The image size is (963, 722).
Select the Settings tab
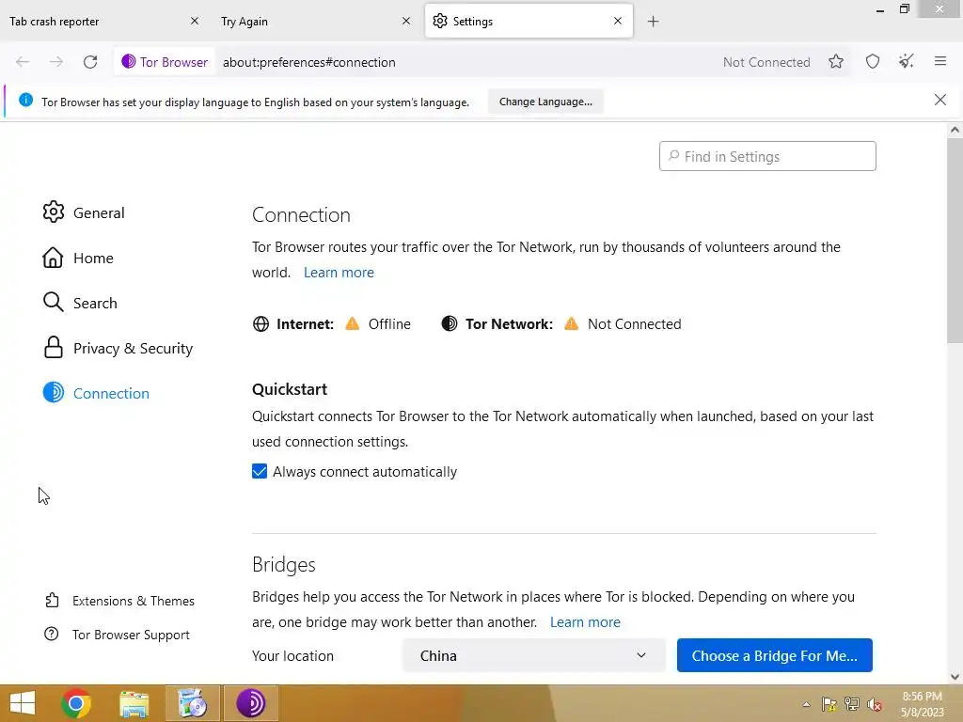529,22
